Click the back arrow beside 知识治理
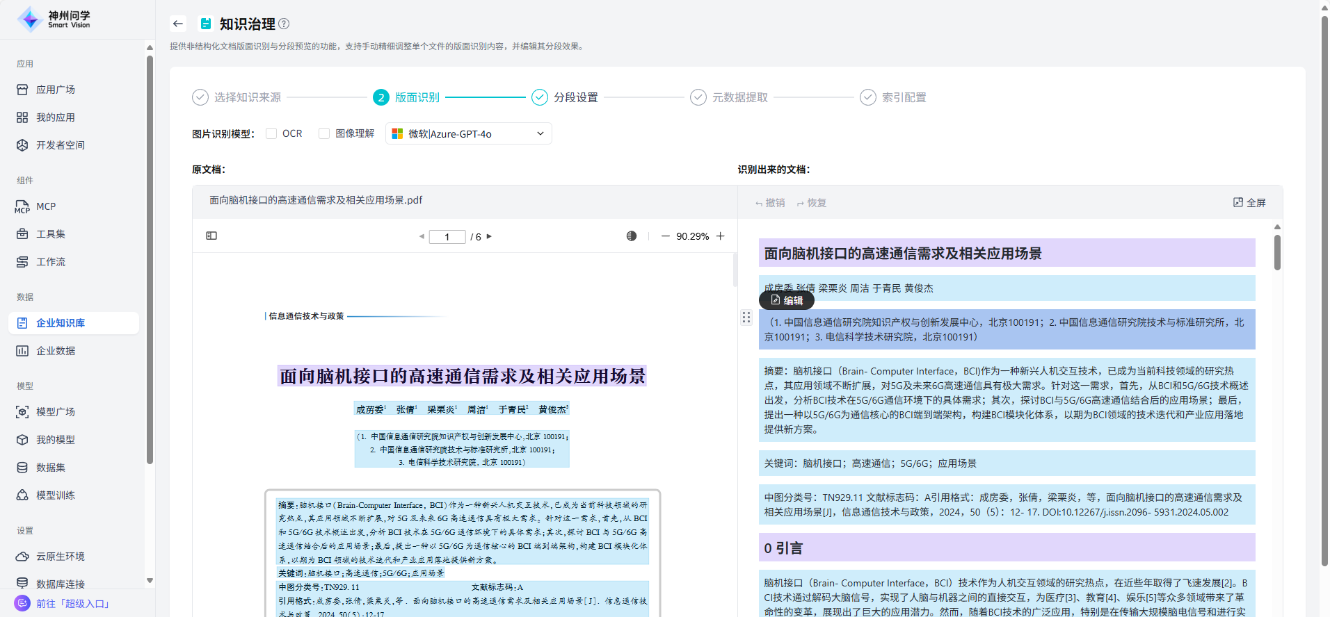This screenshot has width=1330, height=617. (178, 24)
